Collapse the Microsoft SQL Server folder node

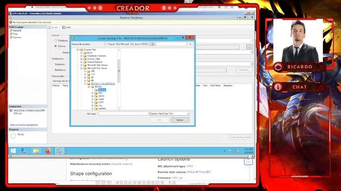[82, 68]
